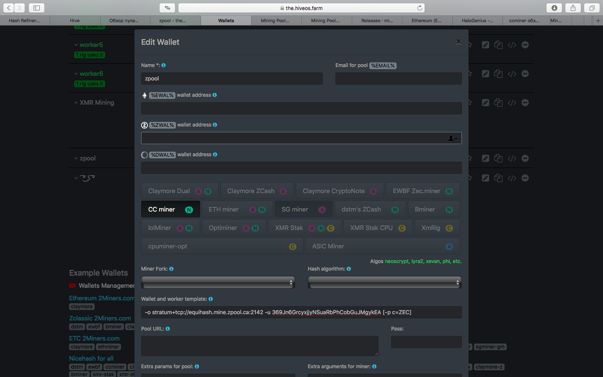The width and height of the screenshot is (603, 377).
Task: Click info icon beside Wallet and worker template
Action: click(x=211, y=299)
